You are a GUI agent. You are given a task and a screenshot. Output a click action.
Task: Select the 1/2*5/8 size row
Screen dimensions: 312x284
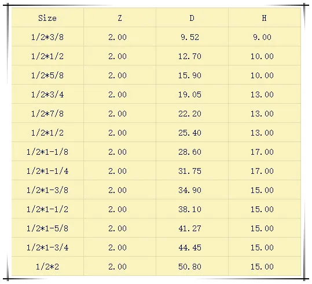pos(156,75)
